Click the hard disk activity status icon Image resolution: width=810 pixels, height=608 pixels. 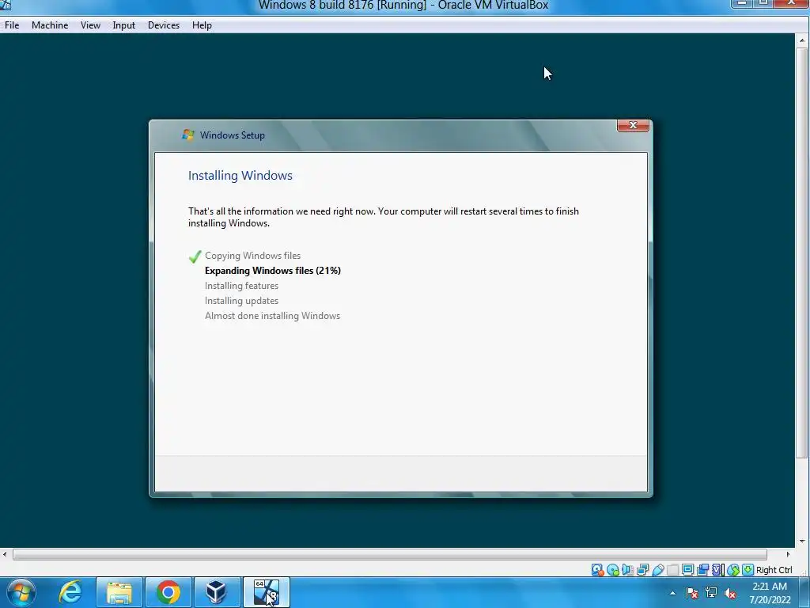[598, 570]
